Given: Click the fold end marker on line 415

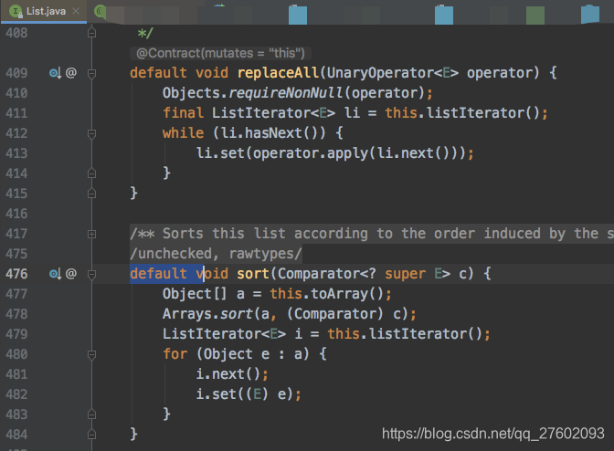Looking at the screenshot, I should tap(91, 194).
